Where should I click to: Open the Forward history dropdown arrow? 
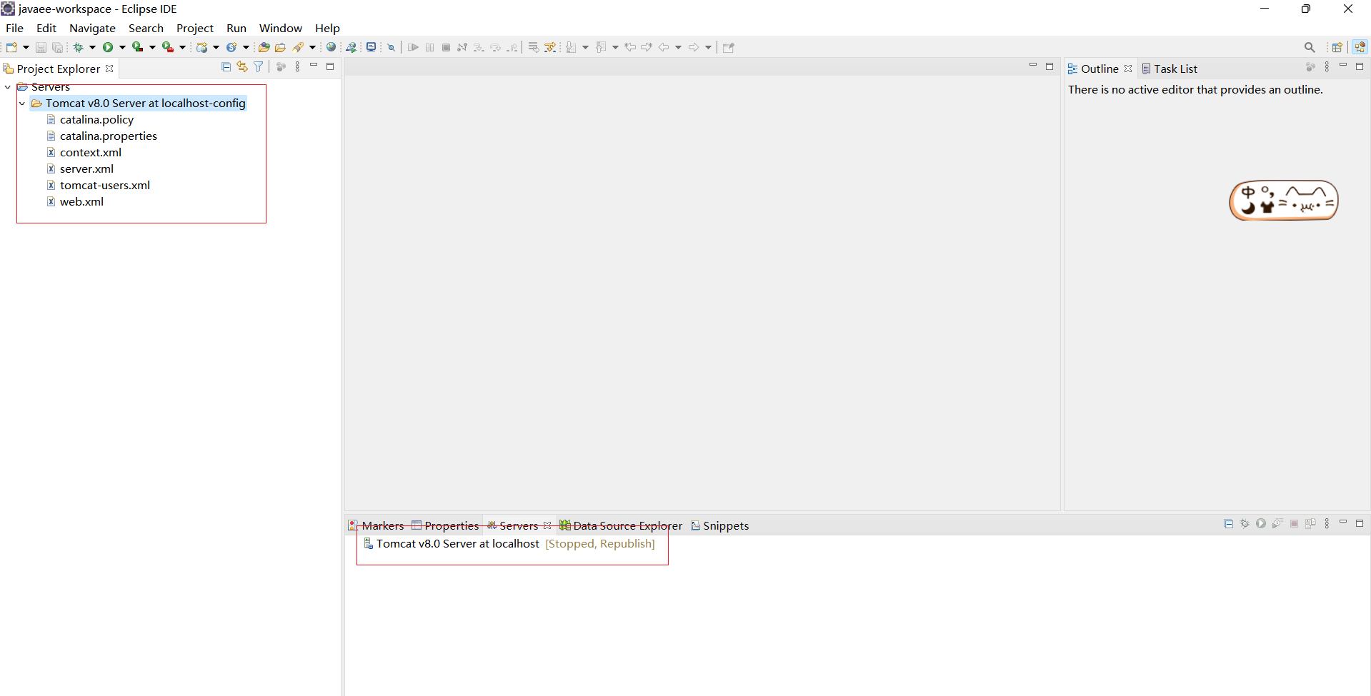click(708, 47)
